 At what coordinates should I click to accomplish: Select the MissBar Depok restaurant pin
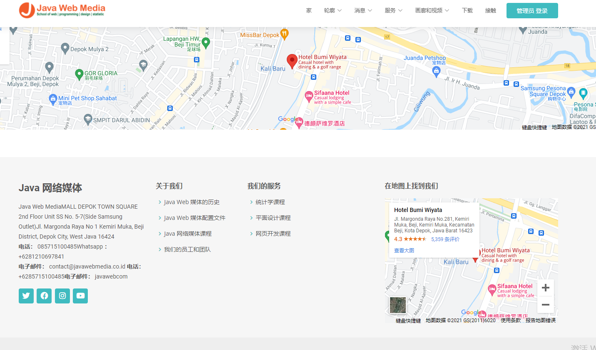click(x=284, y=34)
